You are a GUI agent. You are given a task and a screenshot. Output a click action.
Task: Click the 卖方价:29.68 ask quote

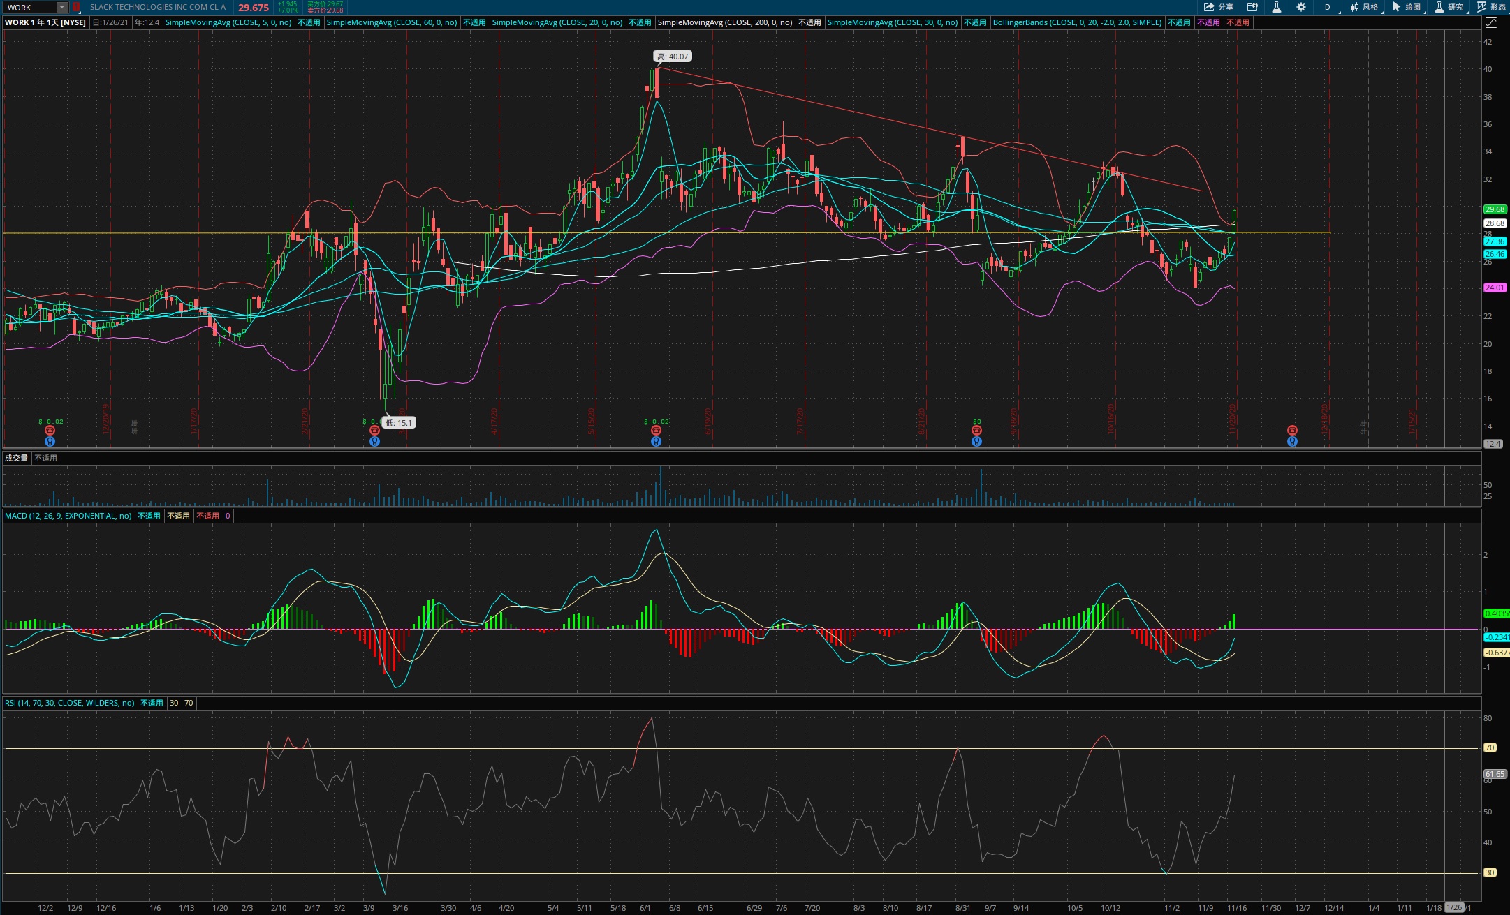[325, 10]
